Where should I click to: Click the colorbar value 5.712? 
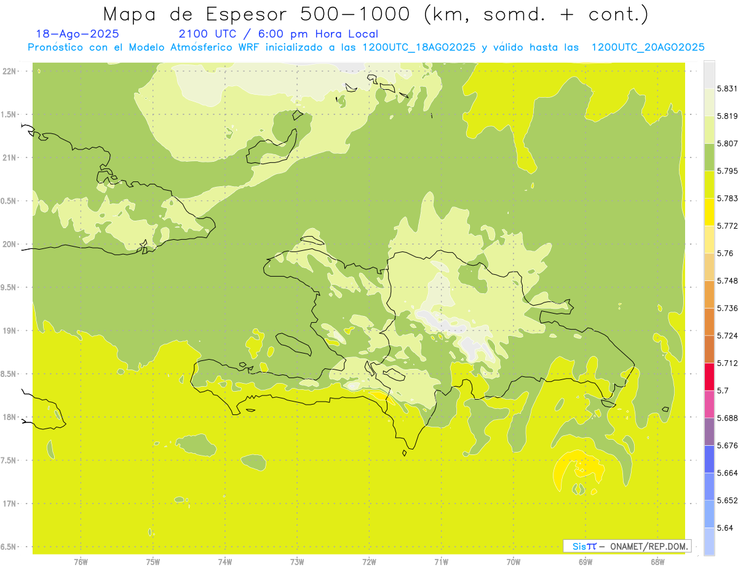pos(728,363)
